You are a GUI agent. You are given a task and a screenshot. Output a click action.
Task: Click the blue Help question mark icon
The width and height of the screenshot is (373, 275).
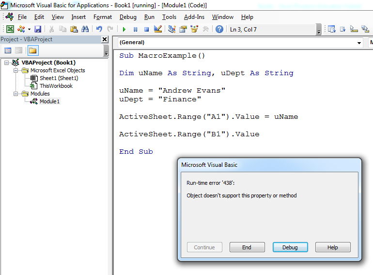pos(219,29)
